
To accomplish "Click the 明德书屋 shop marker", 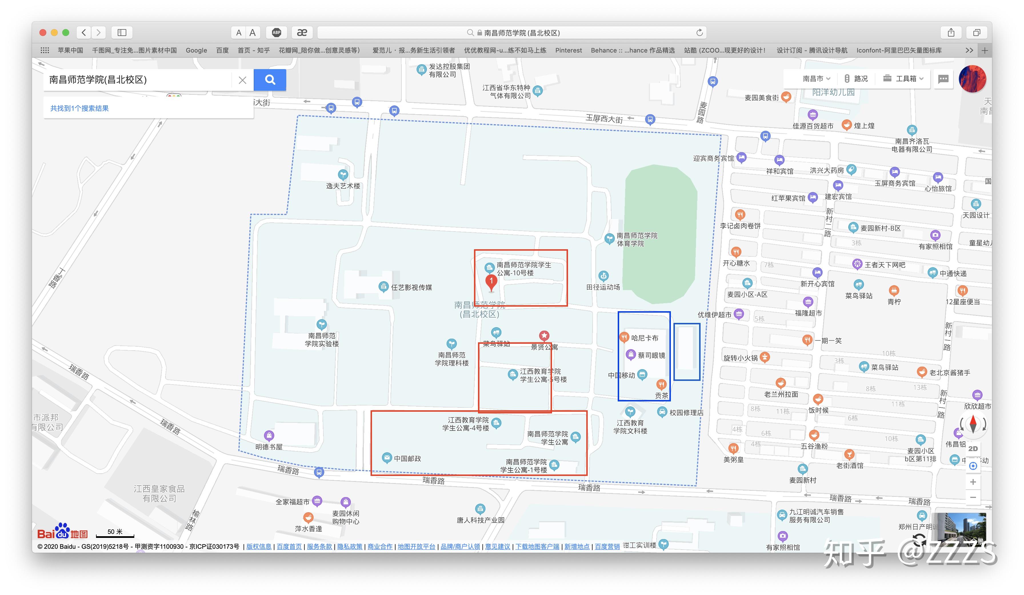I will 269,436.
